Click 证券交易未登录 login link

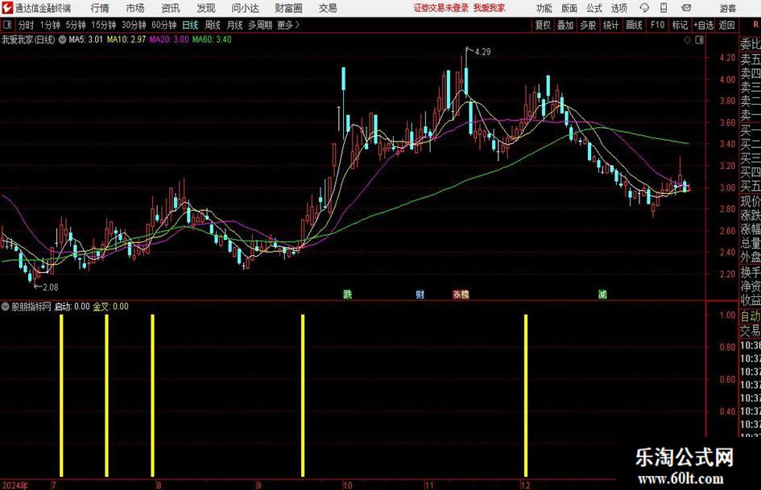(x=440, y=8)
